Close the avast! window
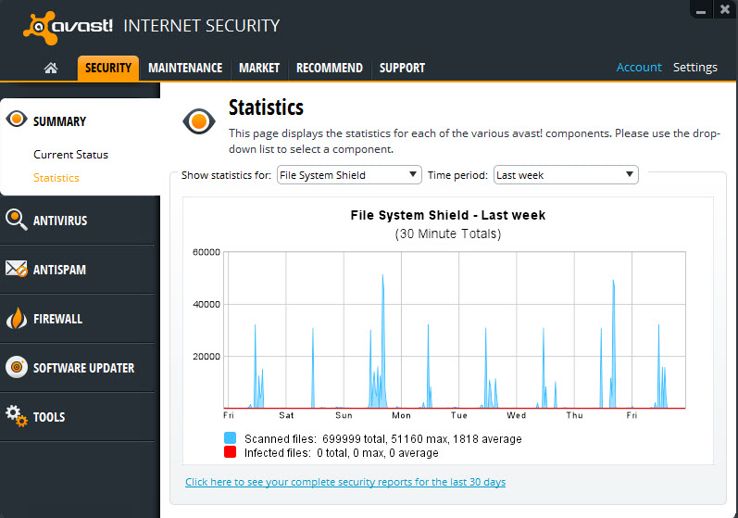738x518 pixels. pos(725,9)
